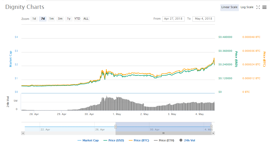Click the navigator right range handle
This screenshot has width=270, height=144.
(x=212, y=127)
